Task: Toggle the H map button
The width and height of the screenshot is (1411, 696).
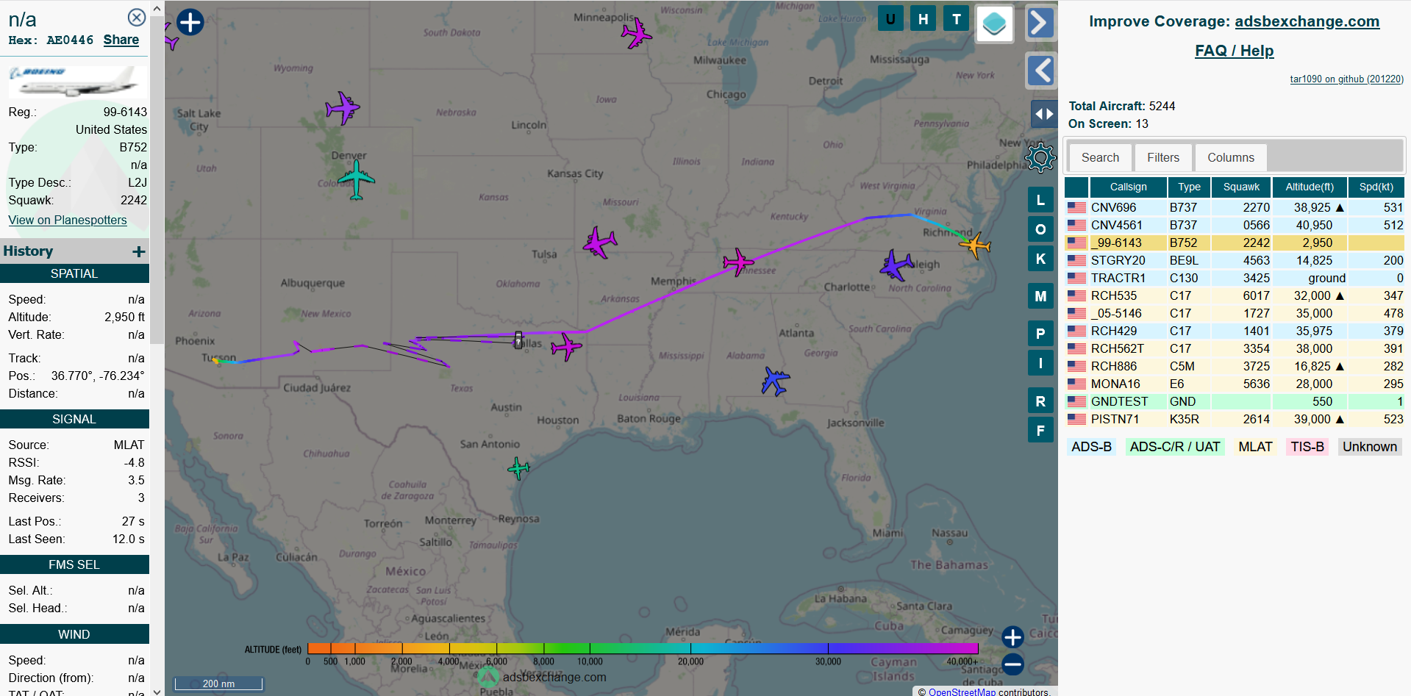Action: click(x=924, y=19)
